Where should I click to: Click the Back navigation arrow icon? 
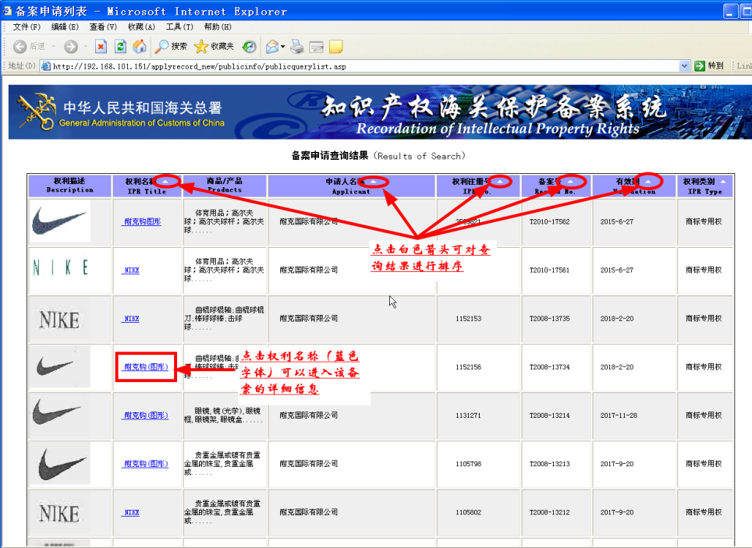pyautogui.click(x=20, y=47)
